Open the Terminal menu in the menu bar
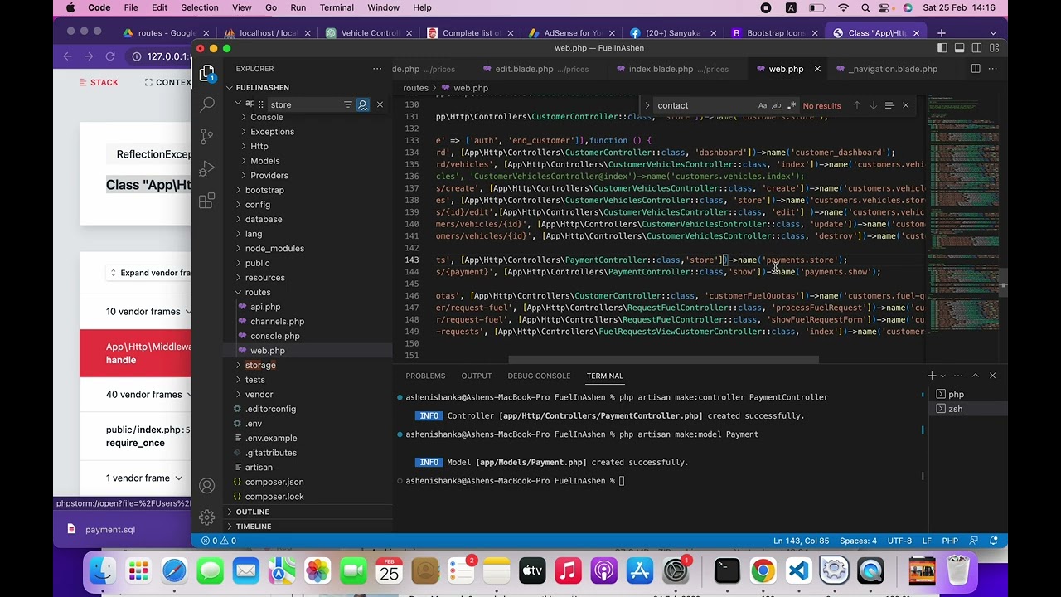This screenshot has width=1061, height=597. tap(337, 7)
